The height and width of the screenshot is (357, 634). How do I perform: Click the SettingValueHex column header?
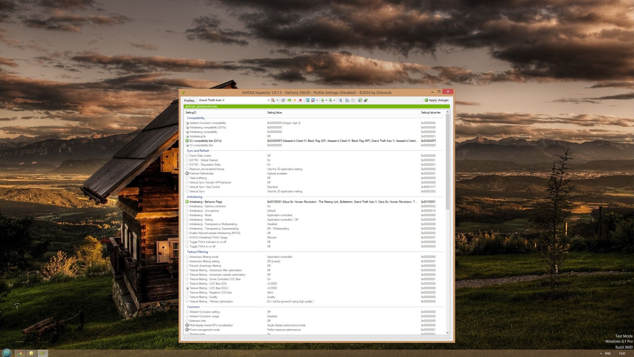[431, 113]
